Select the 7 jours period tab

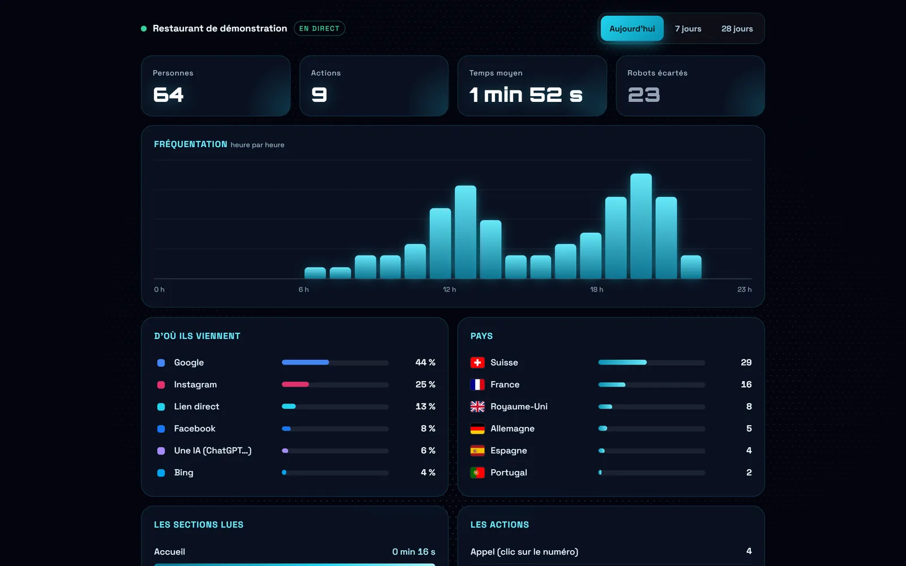pos(688,28)
